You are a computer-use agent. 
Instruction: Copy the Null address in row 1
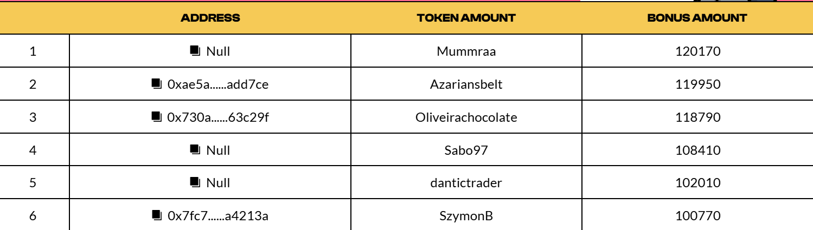(195, 51)
